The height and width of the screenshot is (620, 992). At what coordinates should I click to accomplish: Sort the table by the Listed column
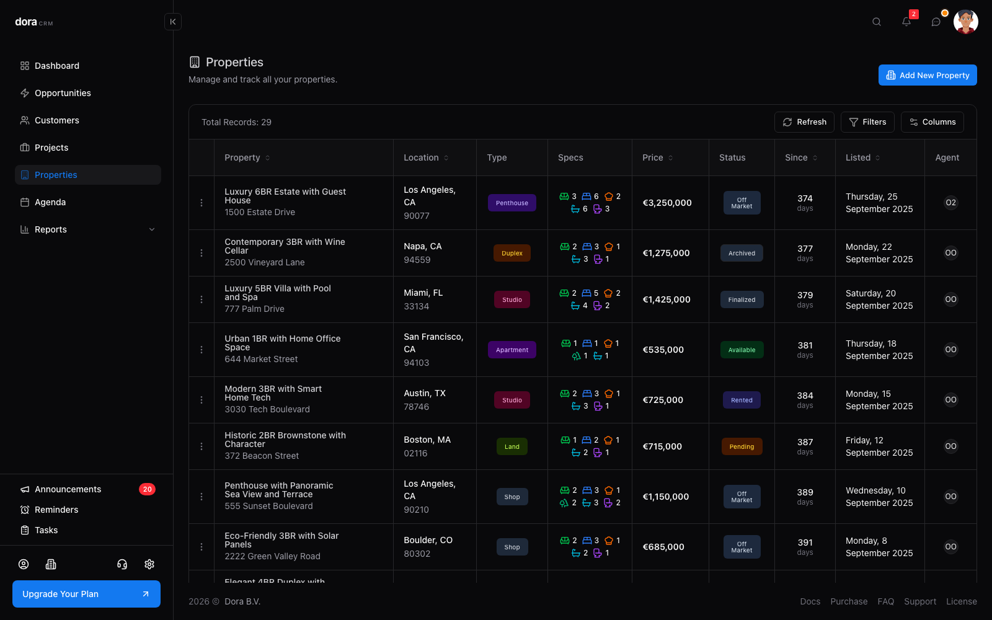863,157
